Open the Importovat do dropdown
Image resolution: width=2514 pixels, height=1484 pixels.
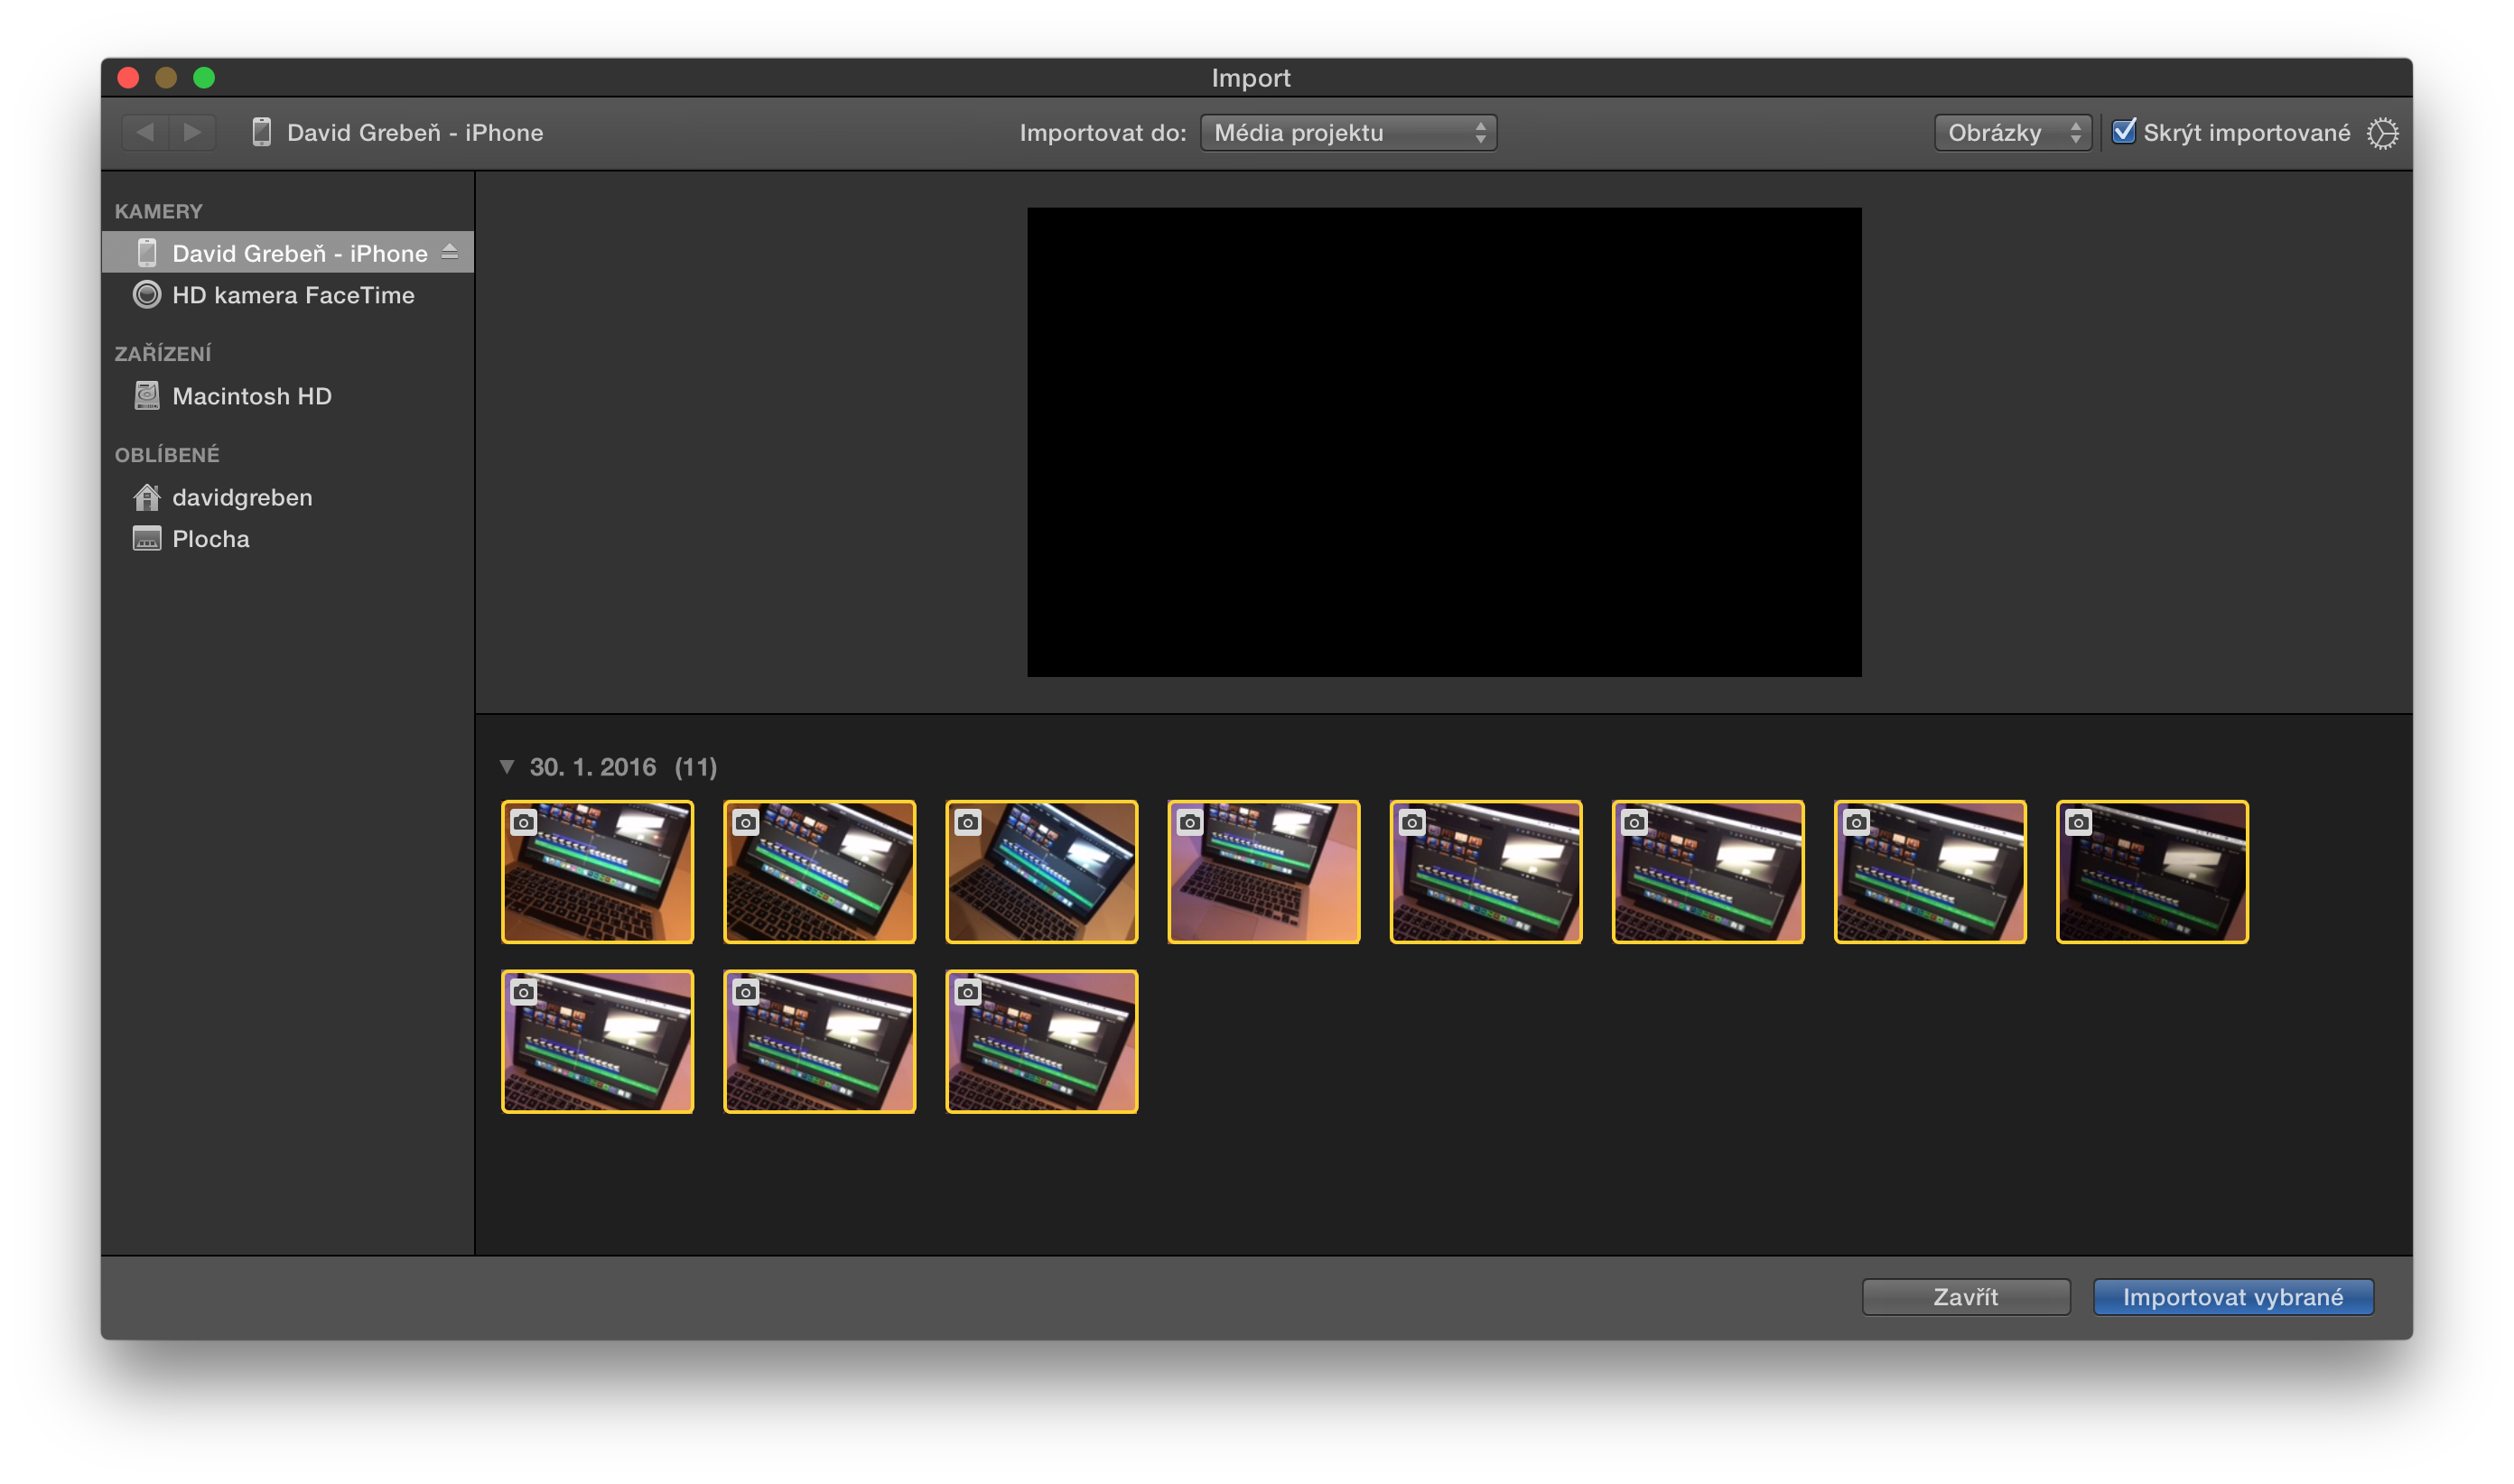(1347, 133)
